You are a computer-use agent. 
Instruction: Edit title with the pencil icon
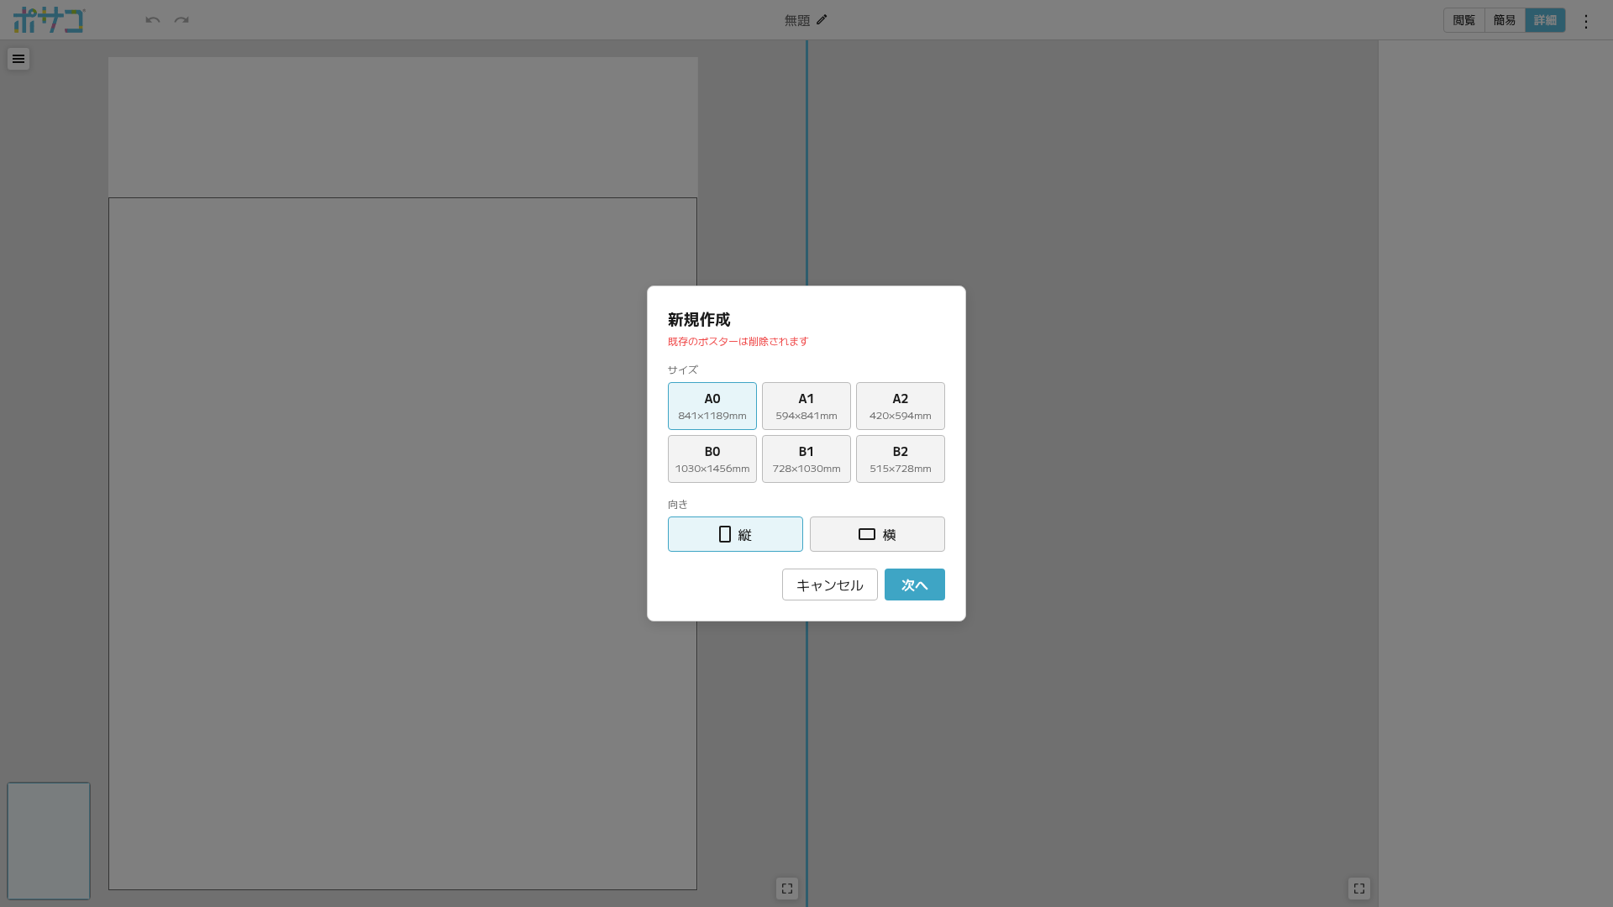point(822,20)
